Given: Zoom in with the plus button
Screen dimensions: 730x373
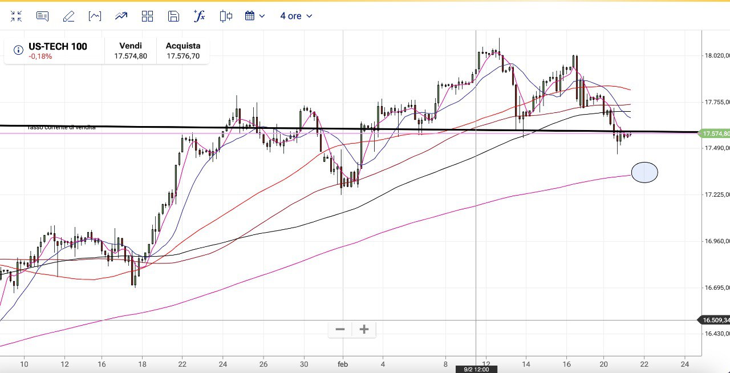Looking at the screenshot, I should [x=364, y=329].
